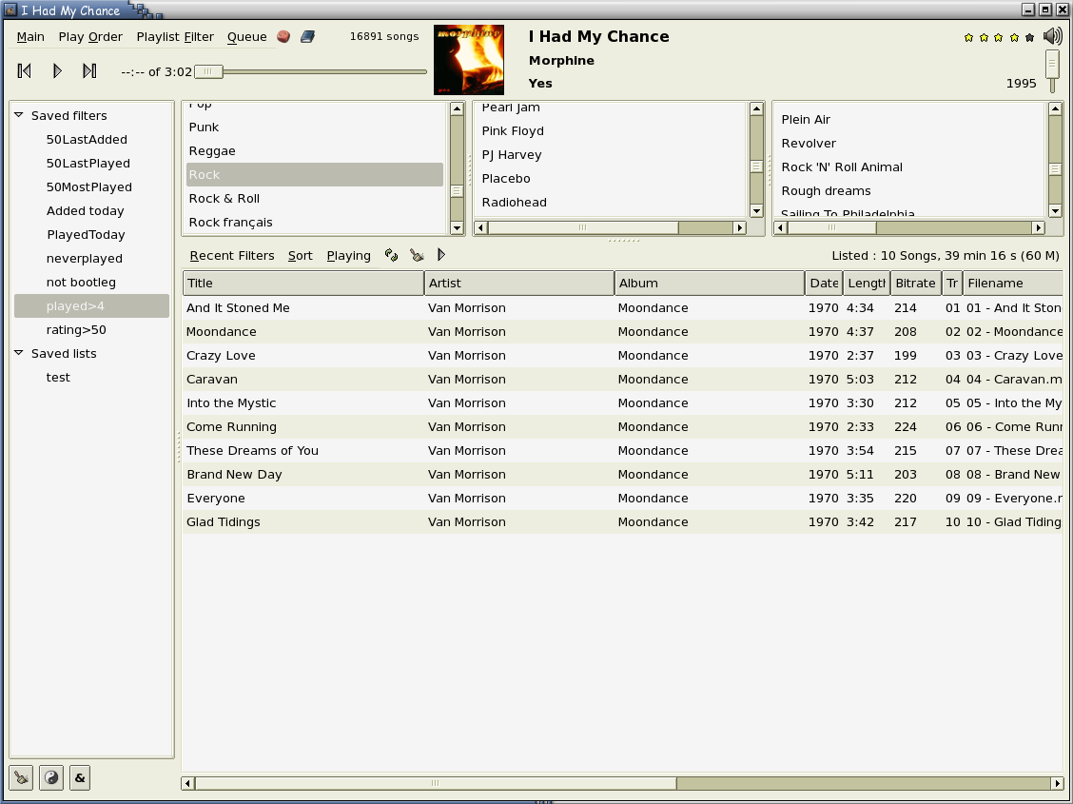
Task: Skip to the previous song
Action: [x=25, y=70]
